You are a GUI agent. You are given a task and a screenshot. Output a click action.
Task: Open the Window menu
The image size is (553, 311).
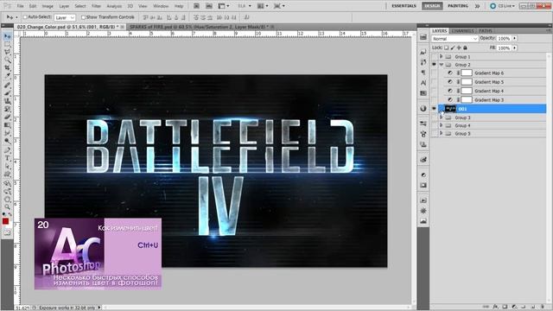pos(161,6)
